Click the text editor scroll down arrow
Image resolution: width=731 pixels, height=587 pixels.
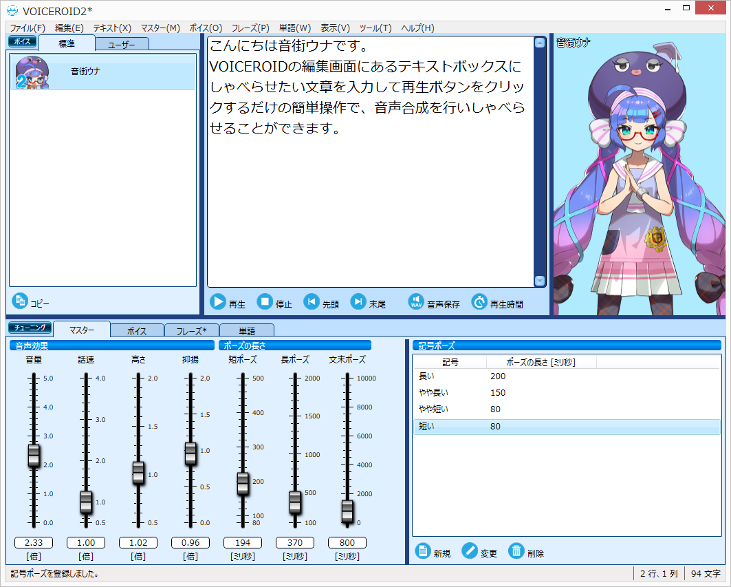[x=540, y=281]
